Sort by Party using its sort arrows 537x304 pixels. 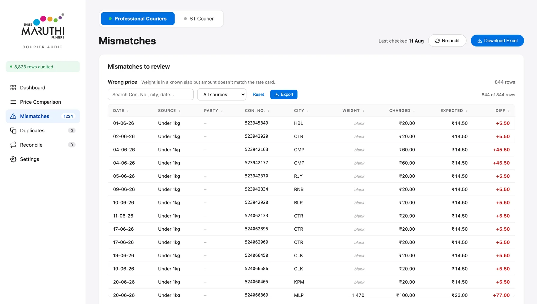222,111
